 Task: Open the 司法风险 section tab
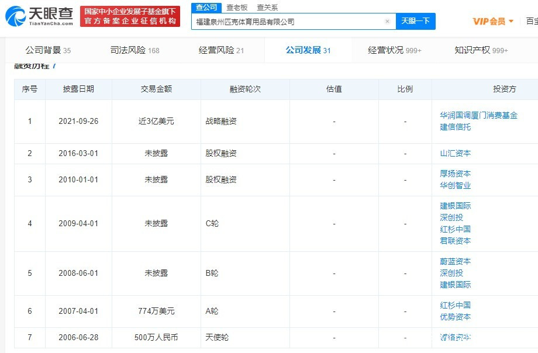[134, 50]
